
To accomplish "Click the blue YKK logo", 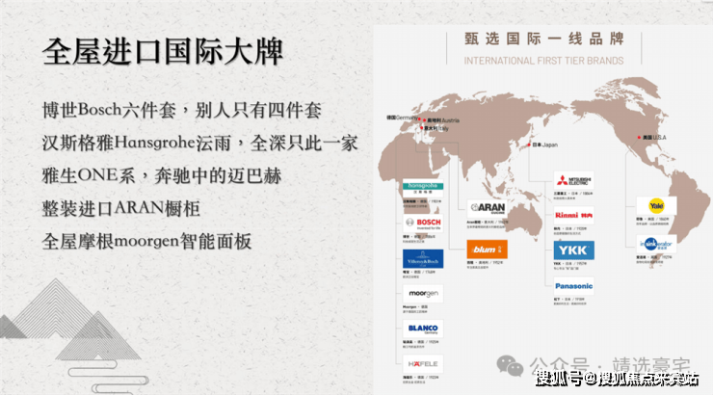I will pyautogui.click(x=574, y=250).
